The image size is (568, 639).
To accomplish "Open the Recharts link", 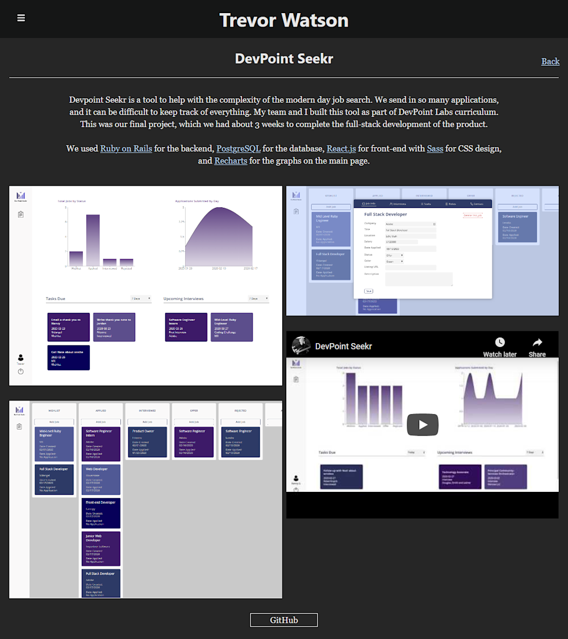I will pyautogui.click(x=231, y=161).
